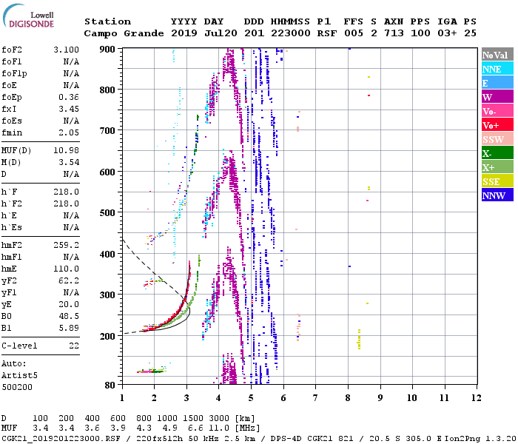
Task: Click the yF2 value 62.2
Action: tap(69, 280)
